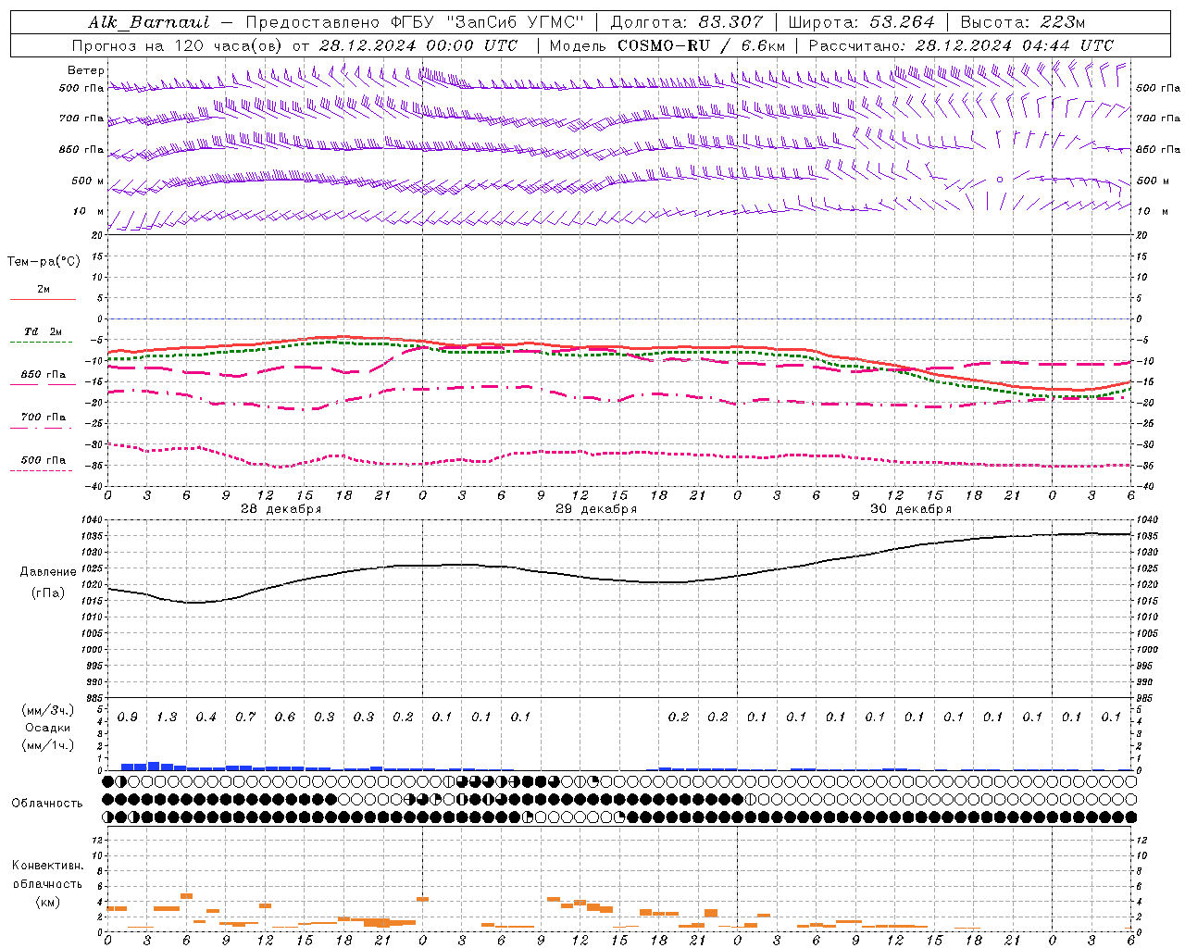Click the elevation text 'Высота: 223м'
The width and height of the screenshot is (1185, 948).
click(1022, 22)
